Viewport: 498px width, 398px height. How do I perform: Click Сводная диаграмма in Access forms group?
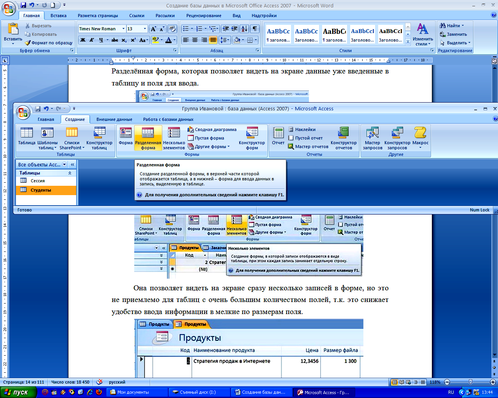(212, 129)
